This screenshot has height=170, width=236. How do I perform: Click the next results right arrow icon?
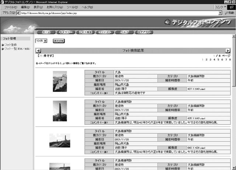pos(228,50)
